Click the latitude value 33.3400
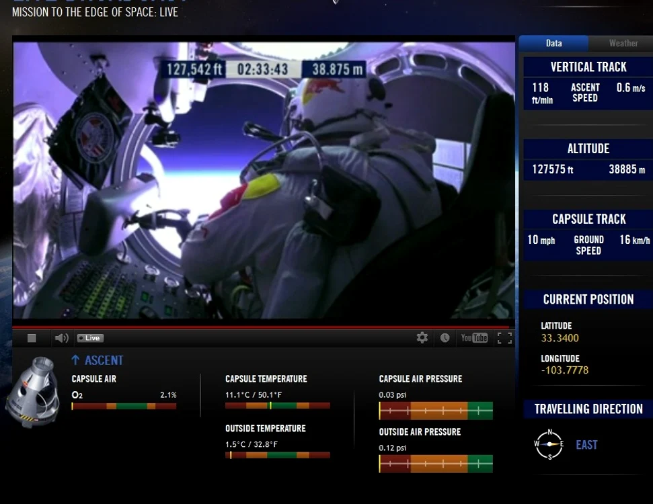The height and width of the screenshot is (504, 653). pyautogui.click(x=560, y=338)
